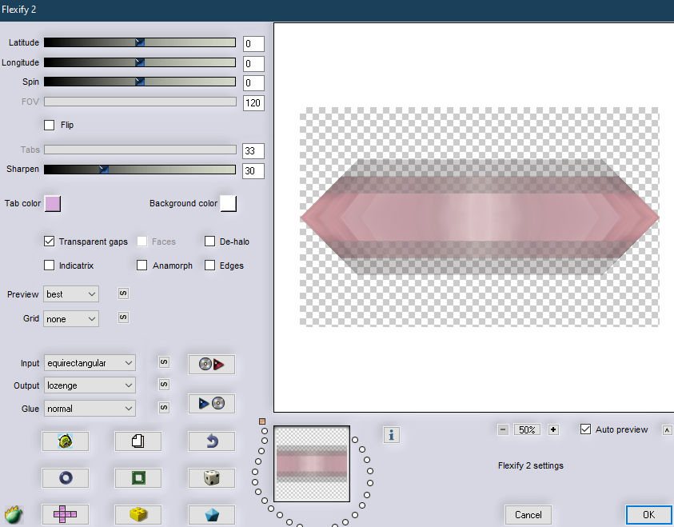Click the Longitude value field
The width and height of the screenshot is (674, 527).
(253, 64)
